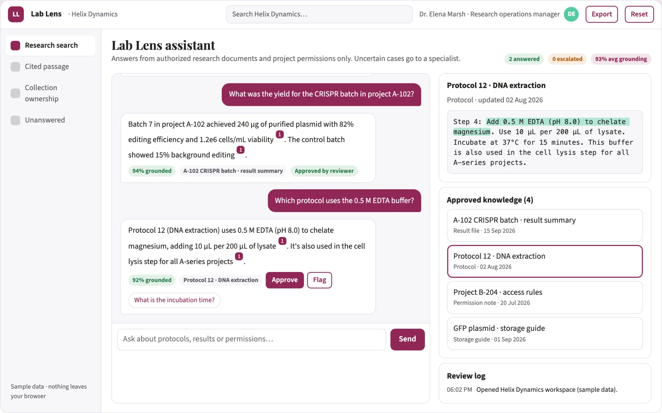
Task: Flag the EDTA buffer answer
Action: [319, 280]
